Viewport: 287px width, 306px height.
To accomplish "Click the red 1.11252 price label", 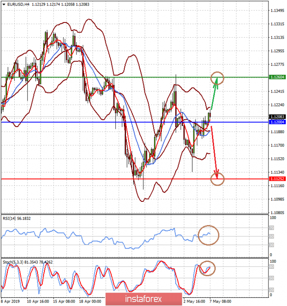I will coord(276,178).
